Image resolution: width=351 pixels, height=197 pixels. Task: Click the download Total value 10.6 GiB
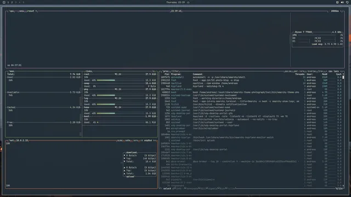tap(150, 161)
